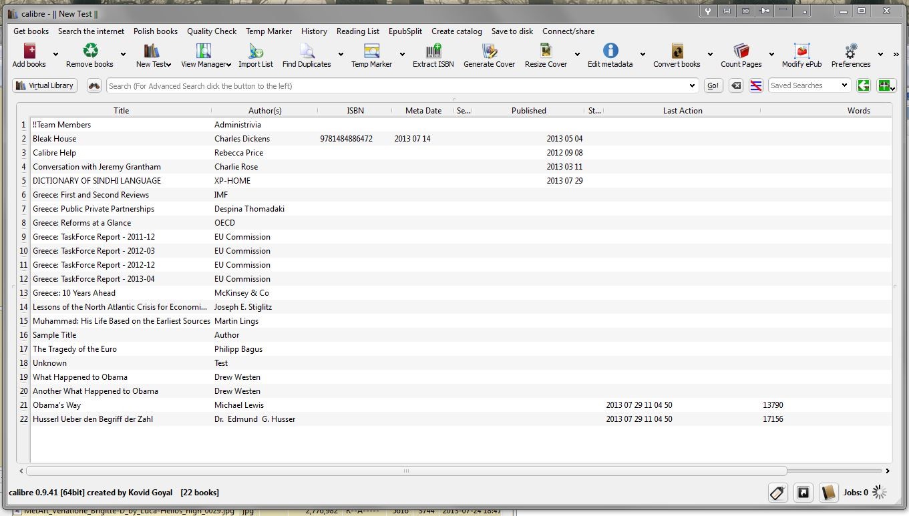The width and height of the screenshot is (909, 516).
Task: Click the Remove books recycle icon
Action: coord(90,51)
